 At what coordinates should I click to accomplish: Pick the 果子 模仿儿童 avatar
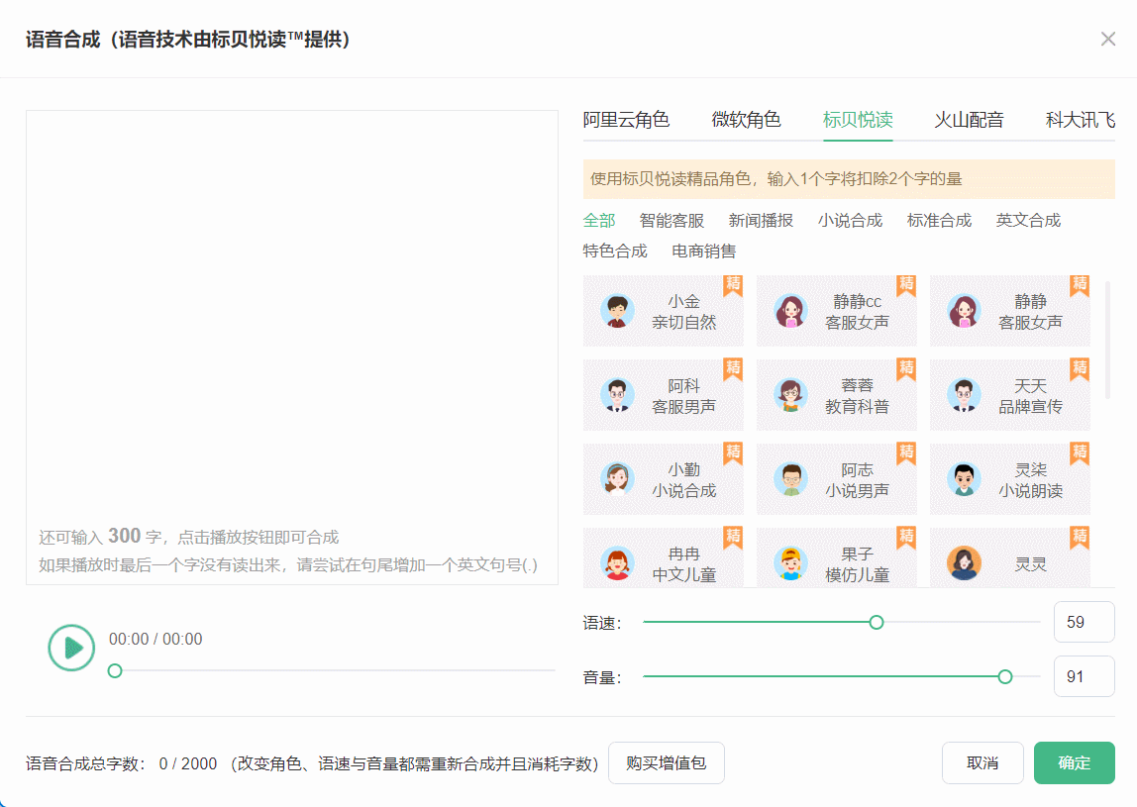click(790, 564)
